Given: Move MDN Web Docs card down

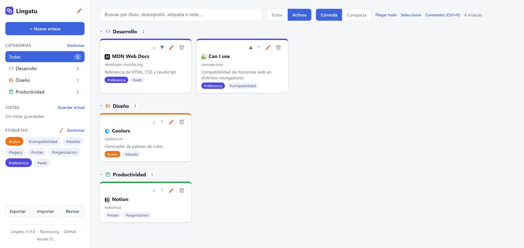Looking at the screenshot, I should click(162, 48).
